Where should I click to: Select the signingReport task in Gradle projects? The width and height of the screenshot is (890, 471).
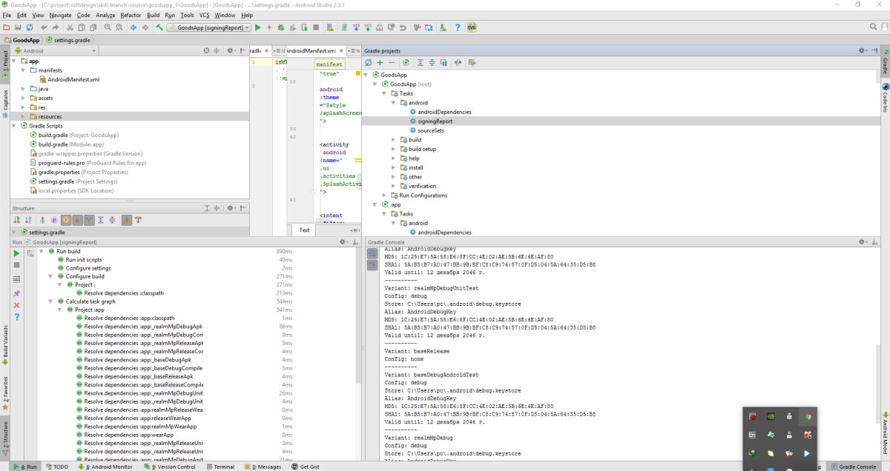pyautogui.click(x=435, y=121)
